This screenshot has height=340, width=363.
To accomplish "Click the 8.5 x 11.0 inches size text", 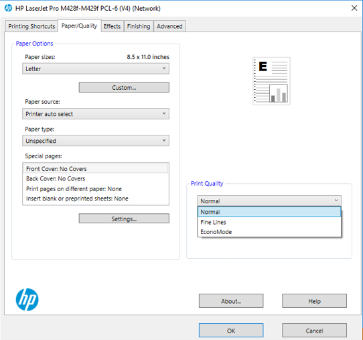I will tap(148, 57).
